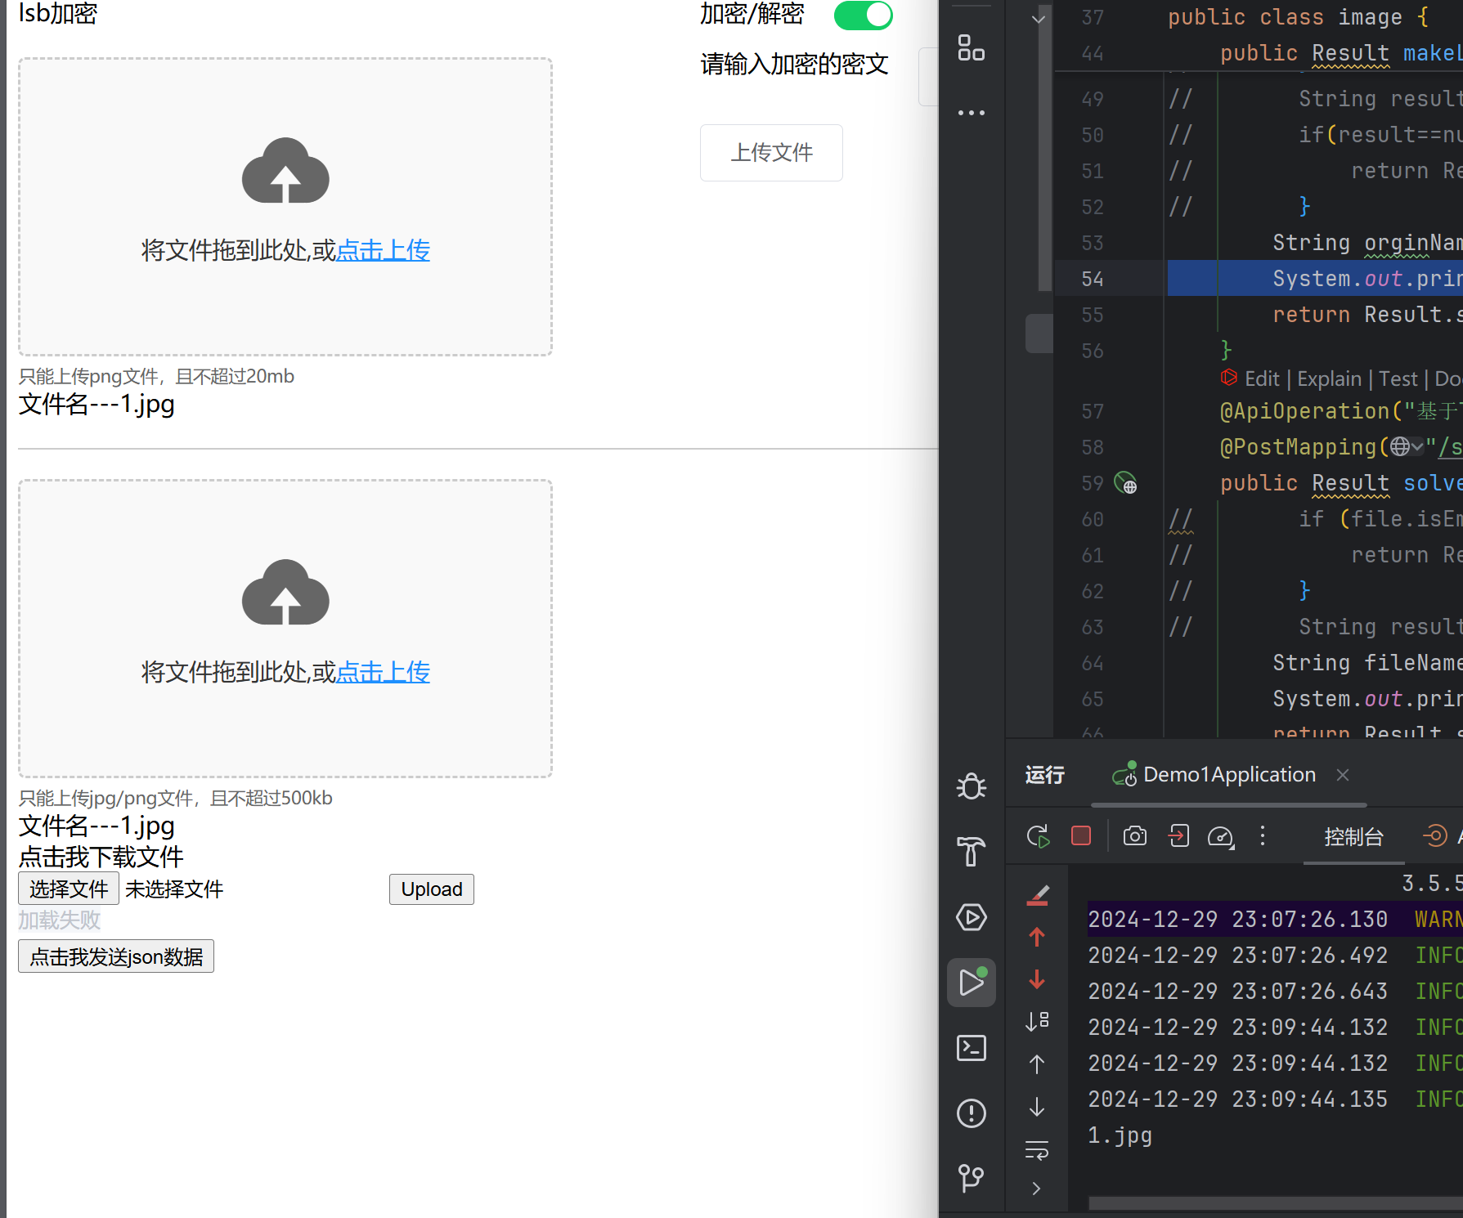1463x1218 pixels.
Task: Click the 上传文件 button
Action: point(771,153)
